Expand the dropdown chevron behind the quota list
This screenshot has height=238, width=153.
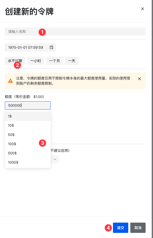click(55, 159)
